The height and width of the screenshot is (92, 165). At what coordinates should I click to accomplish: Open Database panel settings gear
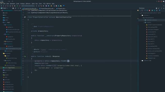pos(156,8)
